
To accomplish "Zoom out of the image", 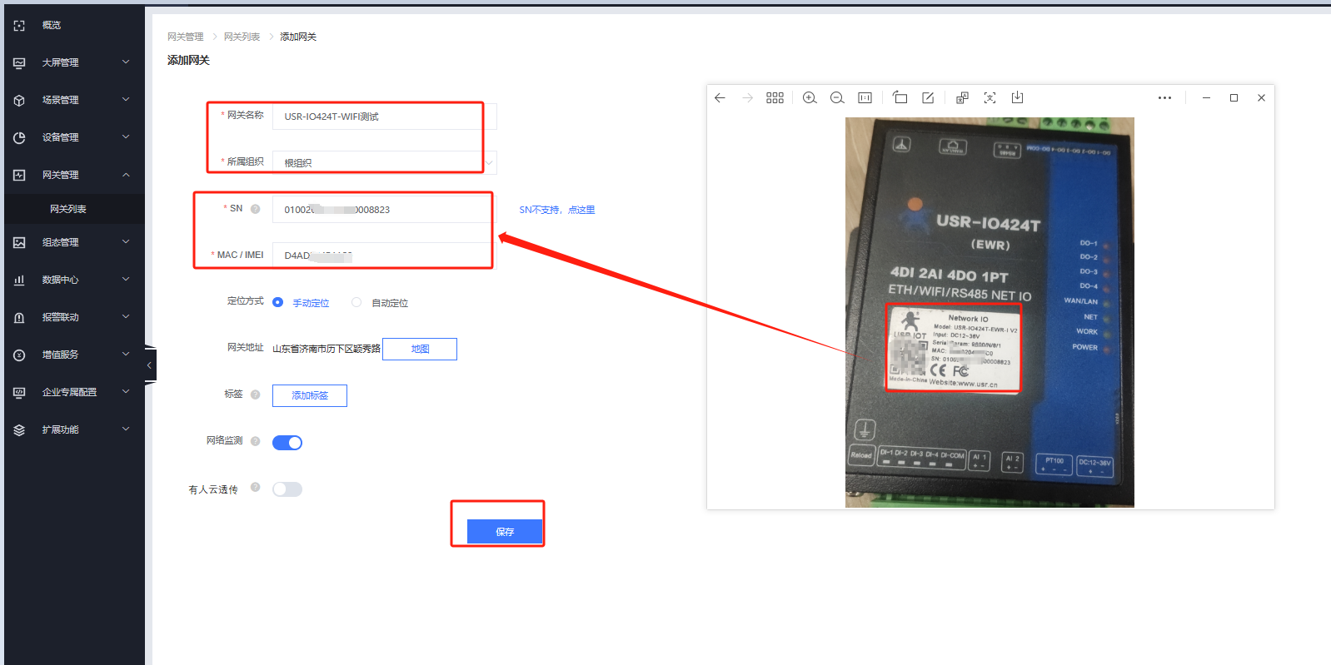I will (x=837, y=98).
